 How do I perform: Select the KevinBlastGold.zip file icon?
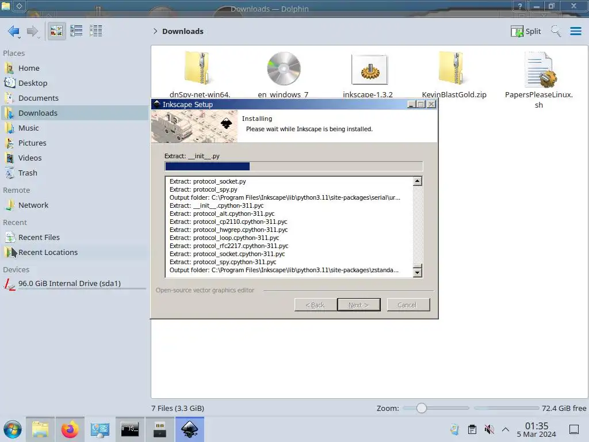coord(452,68)
